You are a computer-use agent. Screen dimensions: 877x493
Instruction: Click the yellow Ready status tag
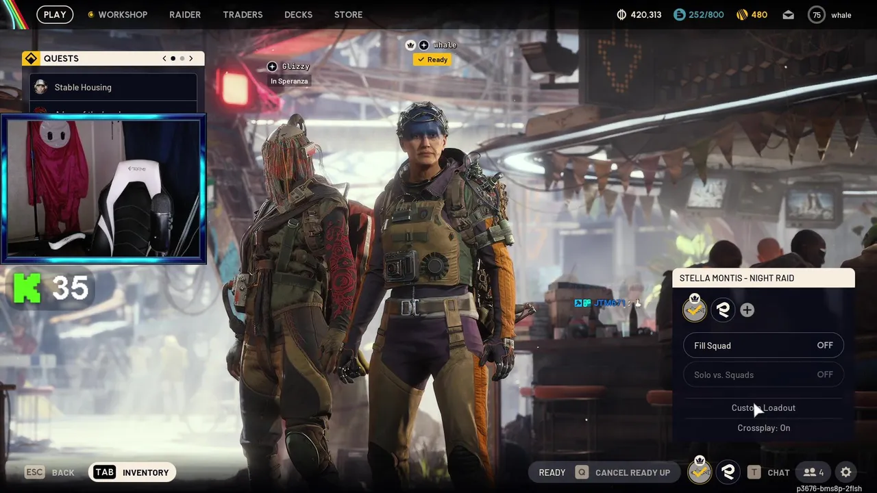432,60
